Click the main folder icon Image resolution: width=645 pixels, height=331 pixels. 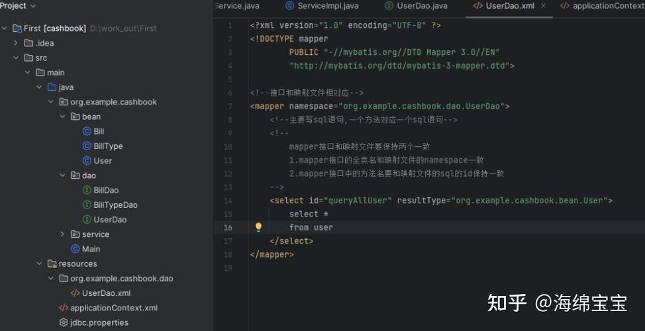coord(40,72)
